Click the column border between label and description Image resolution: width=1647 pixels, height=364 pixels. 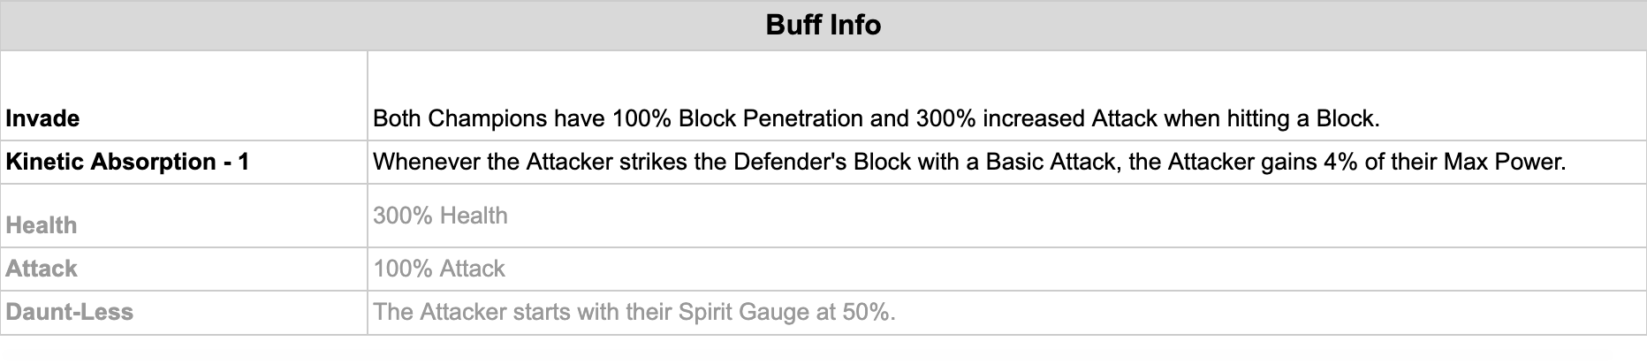coord(368,193)
